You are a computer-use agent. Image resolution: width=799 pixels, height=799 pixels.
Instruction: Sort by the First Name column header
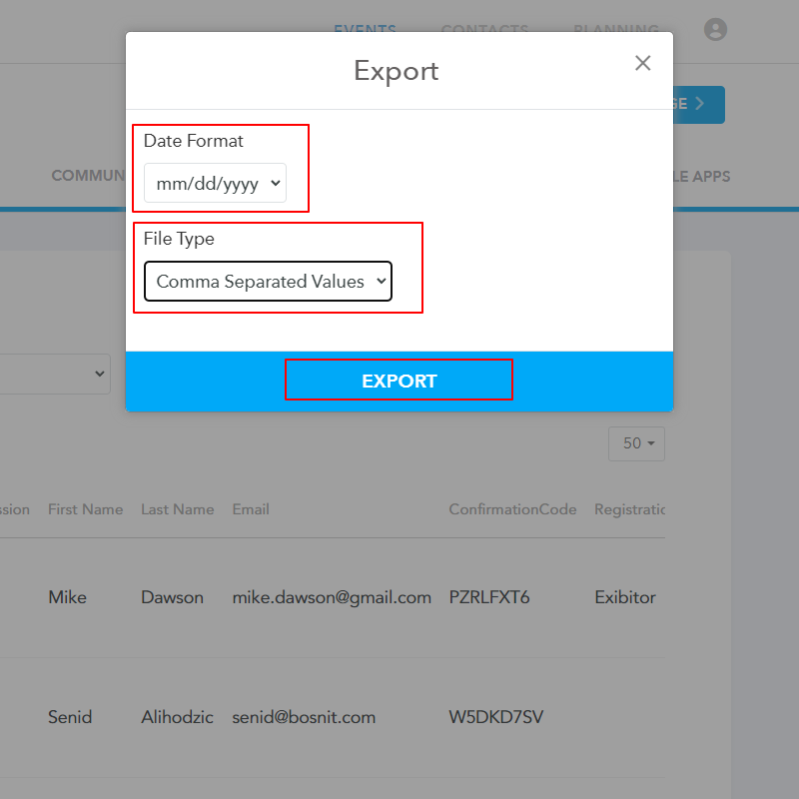[85, 509]
